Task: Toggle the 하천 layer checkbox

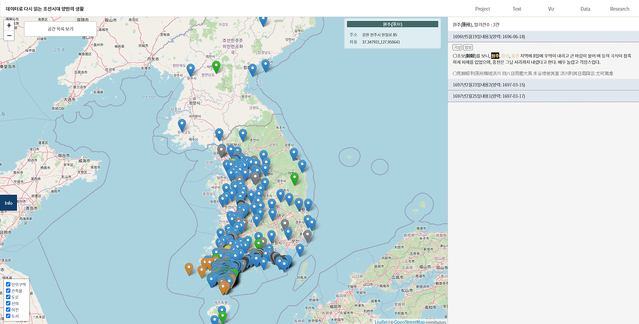Action: point(8,310)
